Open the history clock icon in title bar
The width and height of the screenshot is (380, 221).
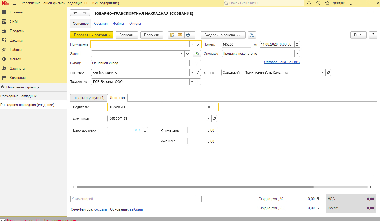[x=318, y=3]
